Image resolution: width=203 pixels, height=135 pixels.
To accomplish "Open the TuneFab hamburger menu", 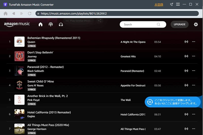I will 178,4.
